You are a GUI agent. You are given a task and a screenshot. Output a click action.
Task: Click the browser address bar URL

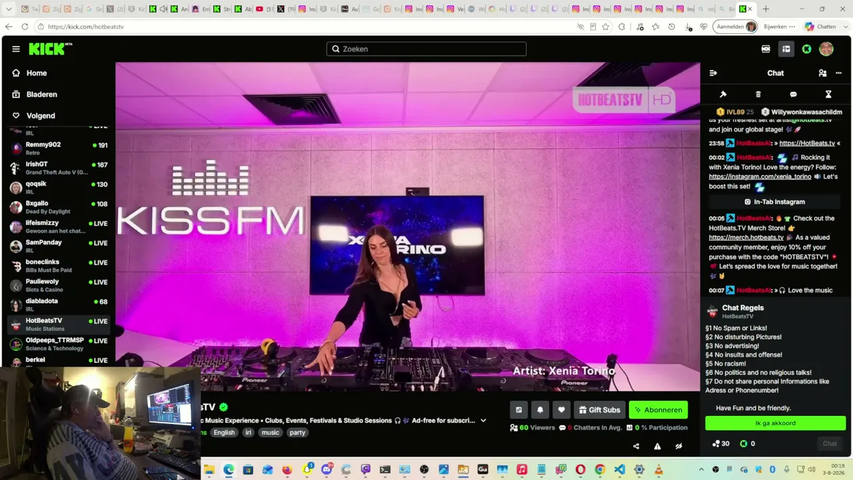coord(85,27)
